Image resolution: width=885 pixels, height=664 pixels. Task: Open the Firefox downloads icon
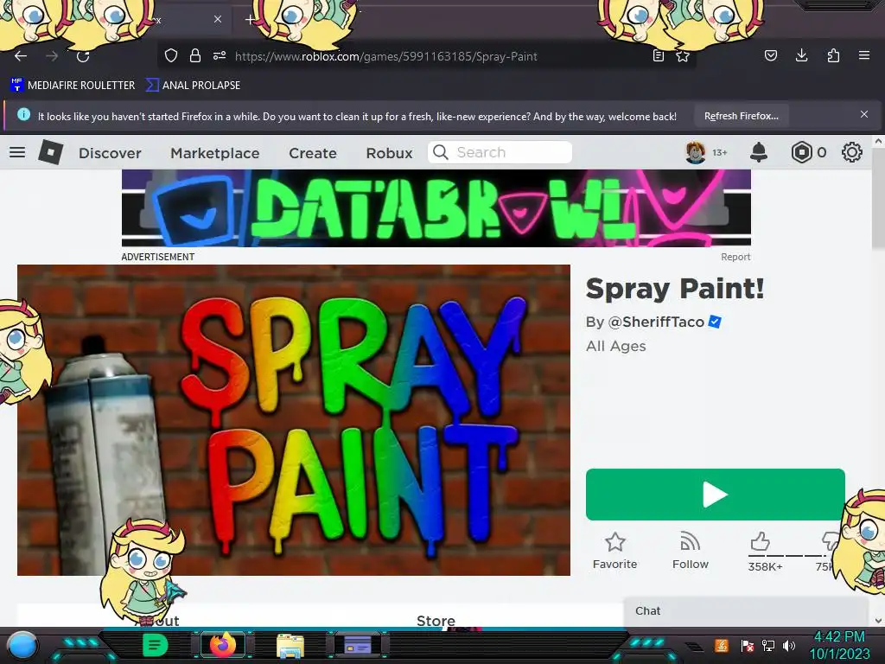tap(801, 54)
